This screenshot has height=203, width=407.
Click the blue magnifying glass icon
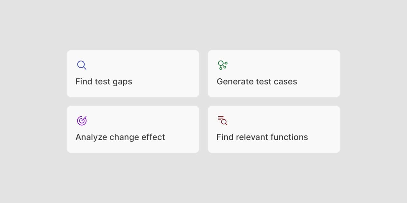coord(82,65)
